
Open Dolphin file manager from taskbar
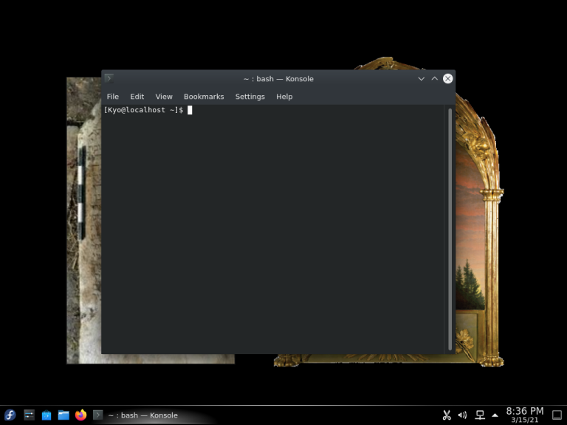point(63,415)
